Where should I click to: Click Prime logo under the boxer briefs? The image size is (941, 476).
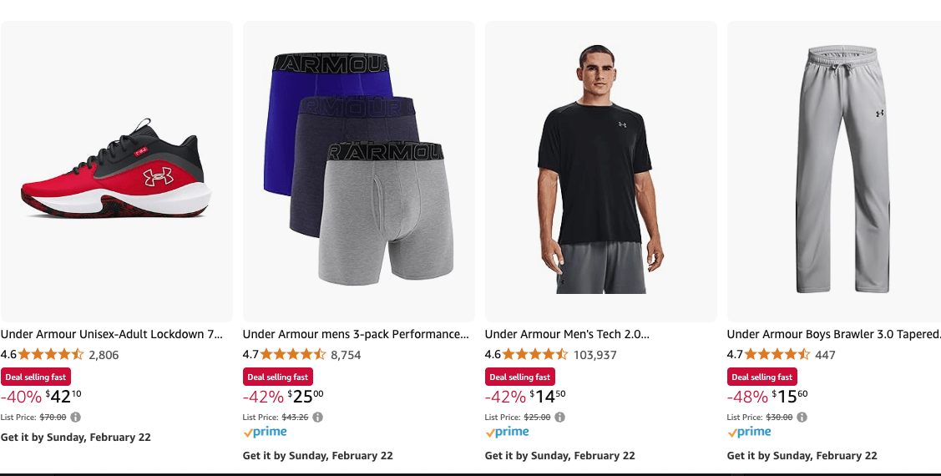[265, 433]
